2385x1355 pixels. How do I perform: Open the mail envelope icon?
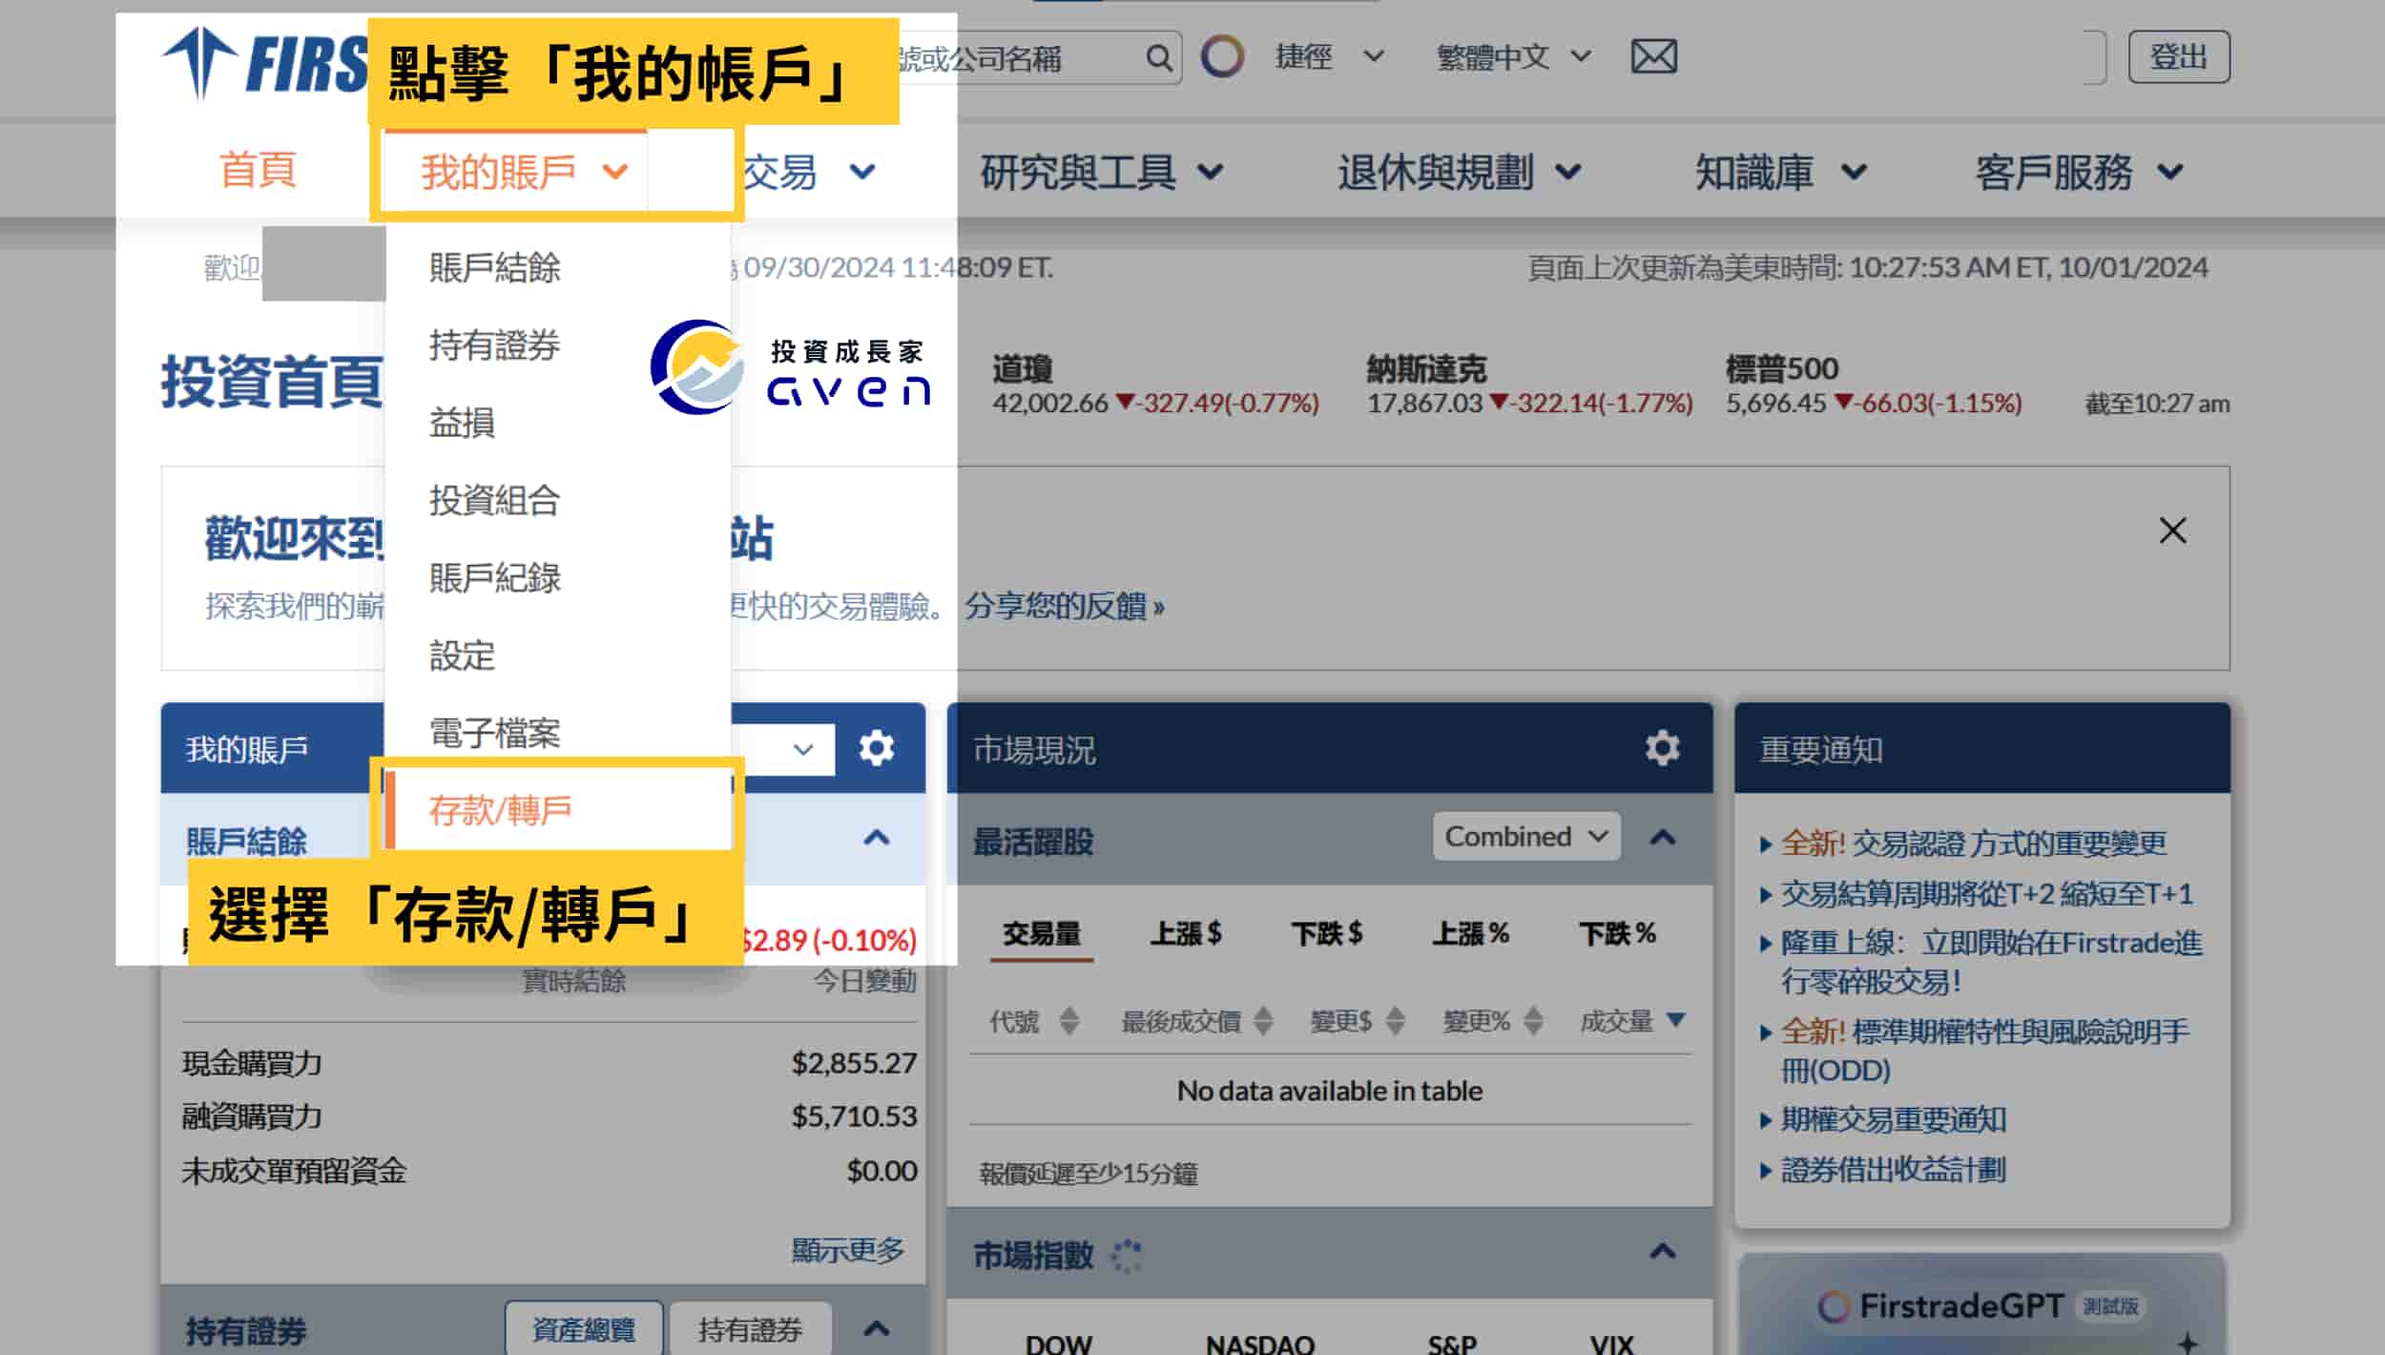(x=1652, y=56)
